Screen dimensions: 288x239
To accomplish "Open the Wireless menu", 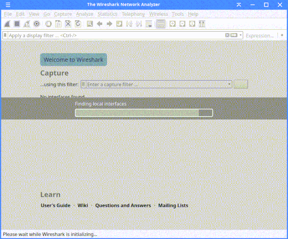I will coord(158,14).
